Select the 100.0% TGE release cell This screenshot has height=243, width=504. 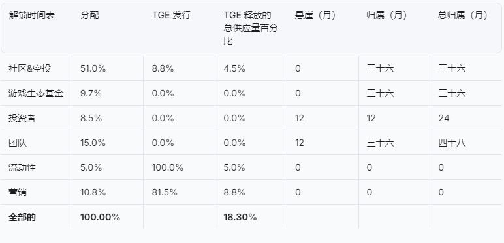point(168,167)
